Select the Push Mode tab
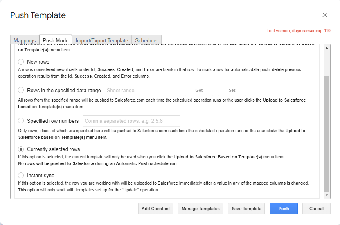 click(x=56, y=40)
